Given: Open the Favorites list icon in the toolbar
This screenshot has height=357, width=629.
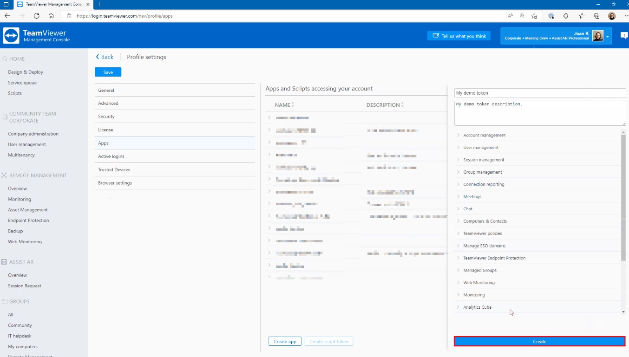Looking at the screenshot, I should coord(582,16).
